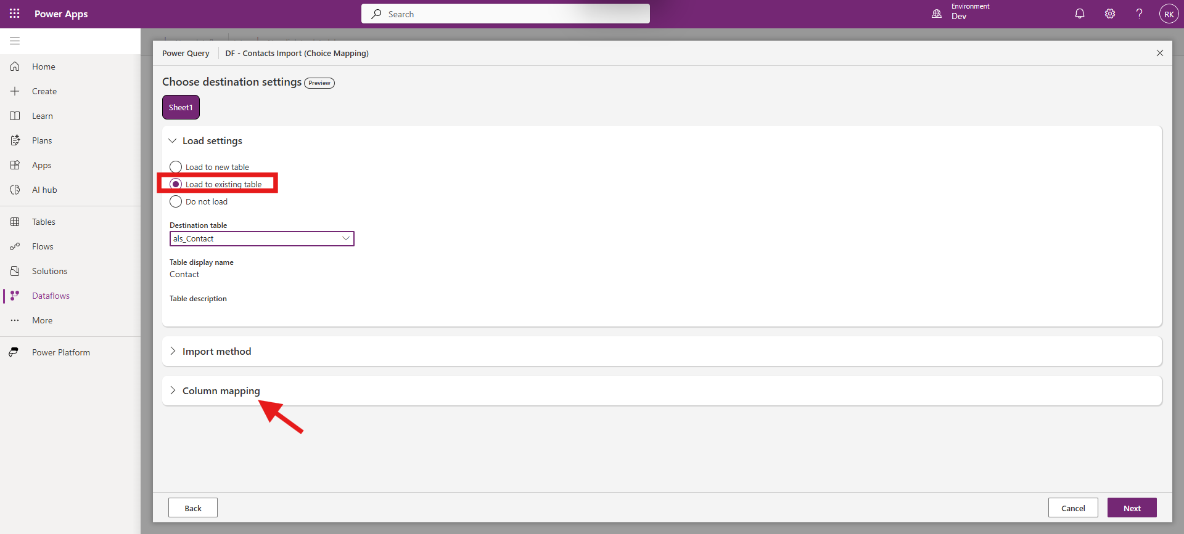The height and width of the screenshot is (534, 1184).
Task: Click into the top Search box
Action: [x=506, y=14]
